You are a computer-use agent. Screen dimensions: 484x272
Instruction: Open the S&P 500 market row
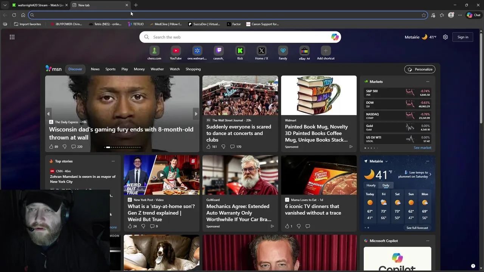(397, 93)
